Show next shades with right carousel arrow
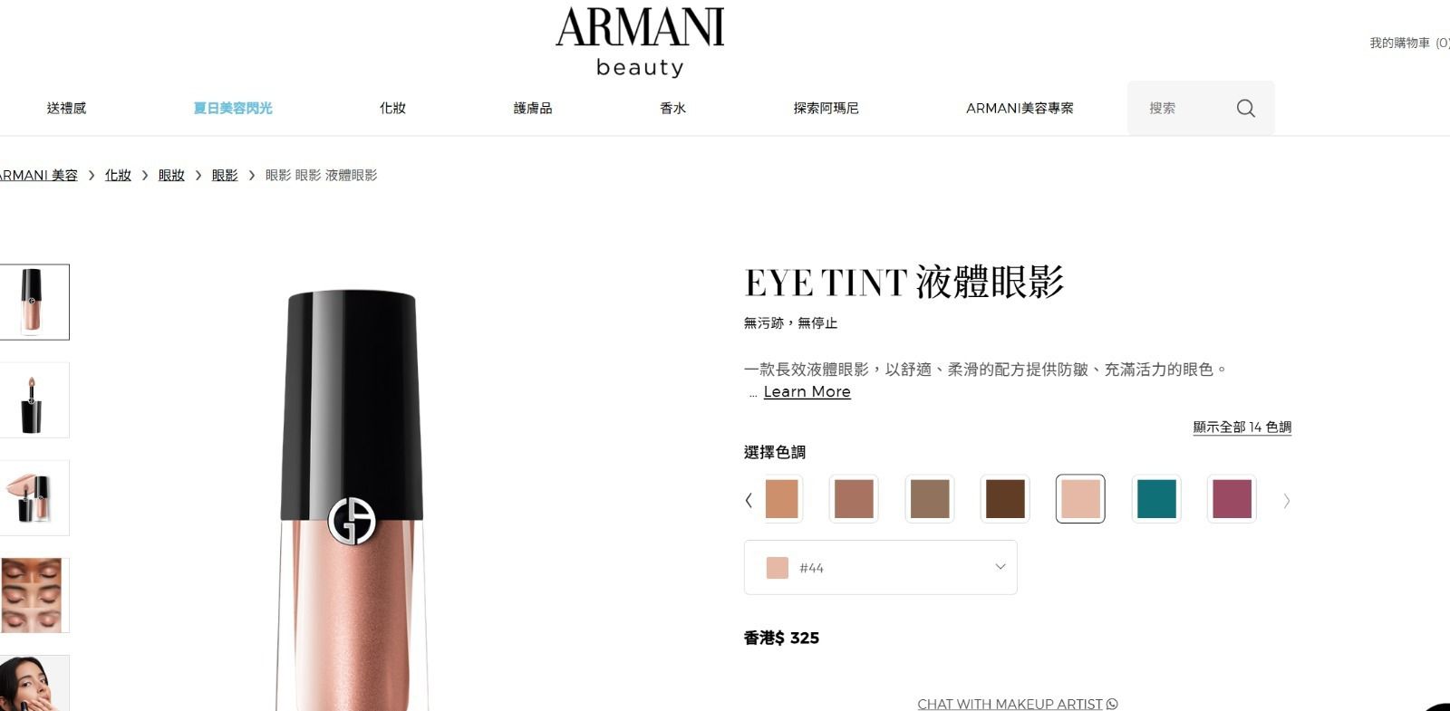The image size is (1450, 711). pos(1286,500)
